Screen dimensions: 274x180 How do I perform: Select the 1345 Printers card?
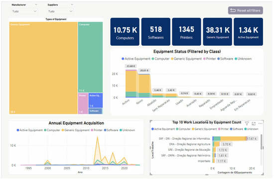click(x=186, y=31)
